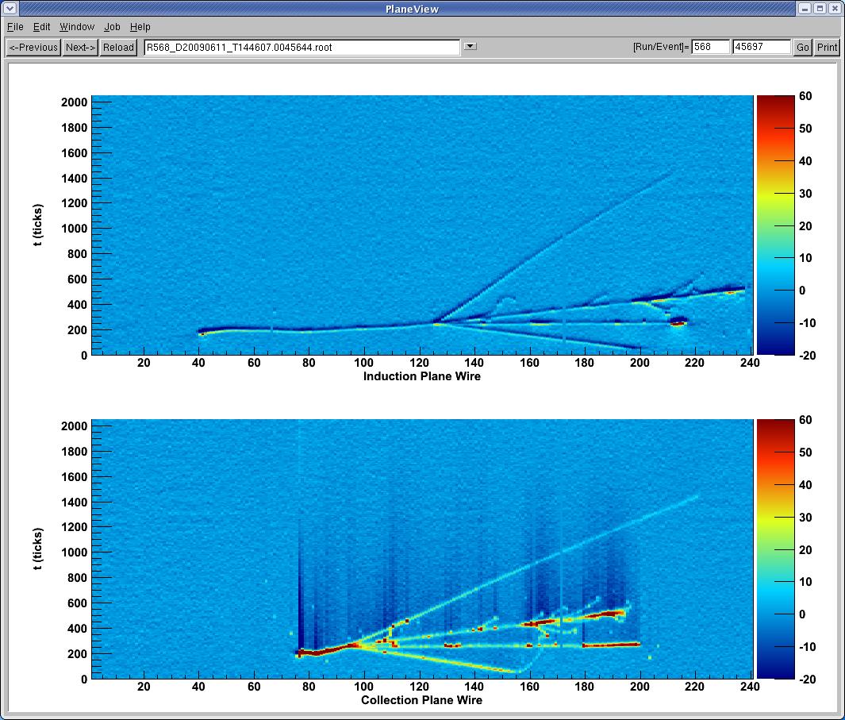This screenshot has height=720, width=845.
Task: Go to the previous event with <-Previous
Action: click(x=33, y=48)
